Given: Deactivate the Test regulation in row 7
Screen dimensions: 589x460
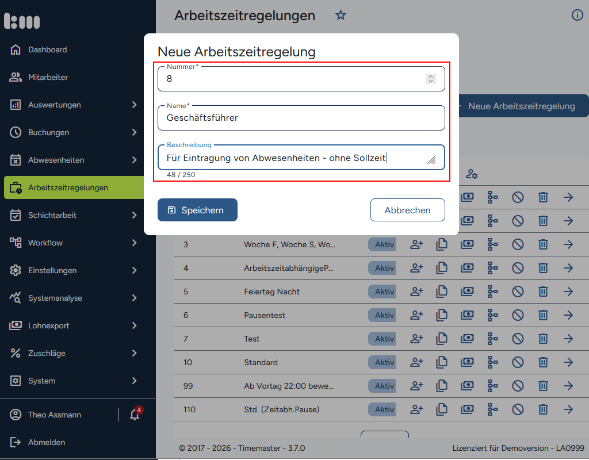Looking at the screenshot, I should pyautogui.click(x=518, y=339).
